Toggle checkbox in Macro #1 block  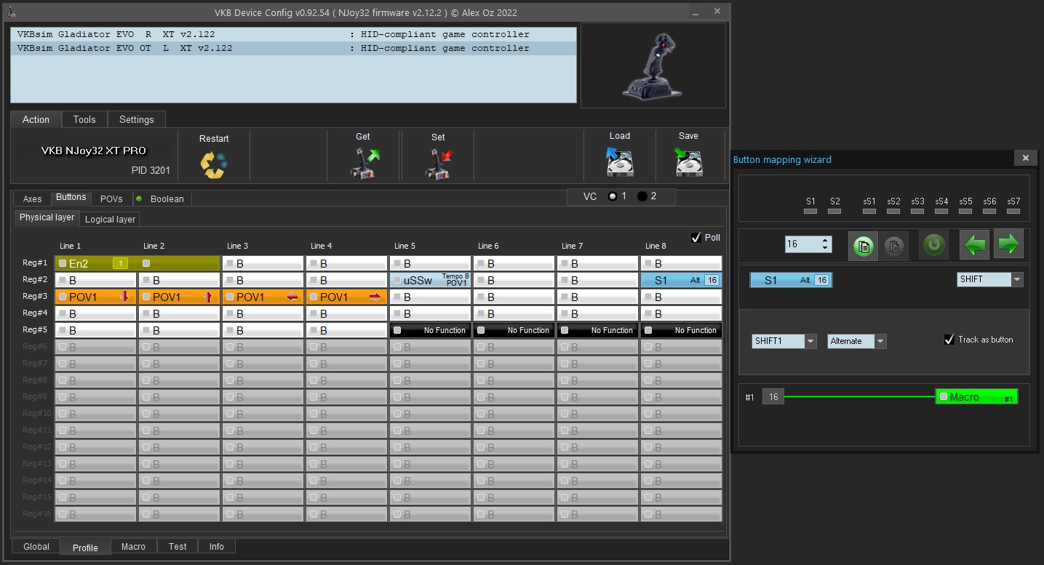pos(944,396)
